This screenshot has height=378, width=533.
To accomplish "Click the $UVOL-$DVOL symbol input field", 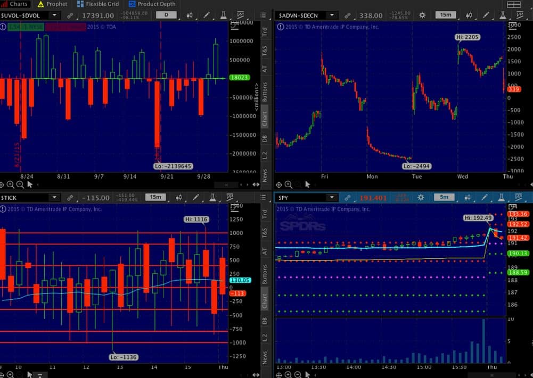I will (x=24, y=15).
